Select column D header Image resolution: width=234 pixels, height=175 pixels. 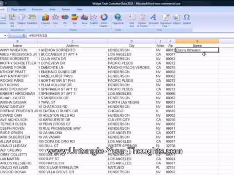(x=132, y=41)
